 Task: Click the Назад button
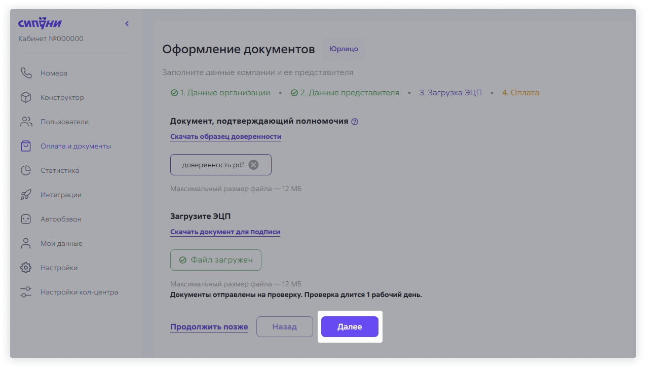coord(284,326)
